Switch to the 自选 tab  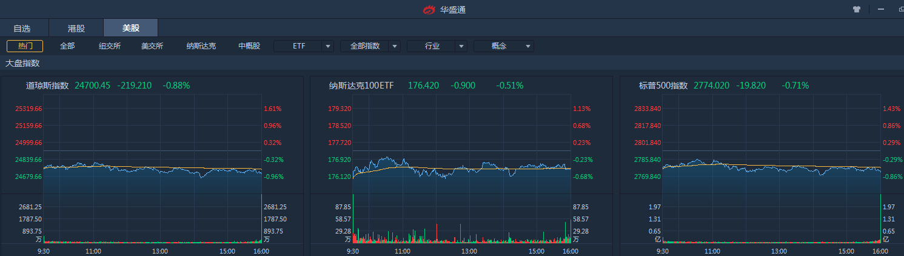click(x=22, y=28)
